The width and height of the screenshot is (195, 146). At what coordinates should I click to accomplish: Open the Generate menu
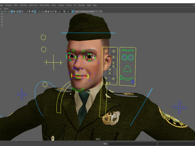coord(81,5)
